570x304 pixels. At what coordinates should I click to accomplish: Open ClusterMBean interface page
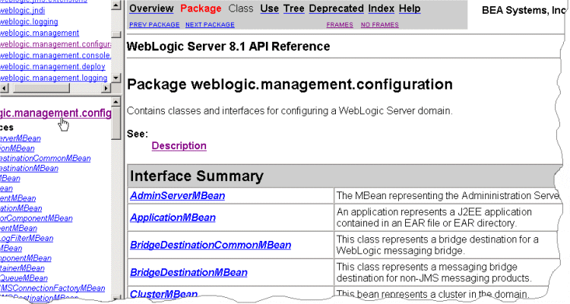click(x=163, y=294)
